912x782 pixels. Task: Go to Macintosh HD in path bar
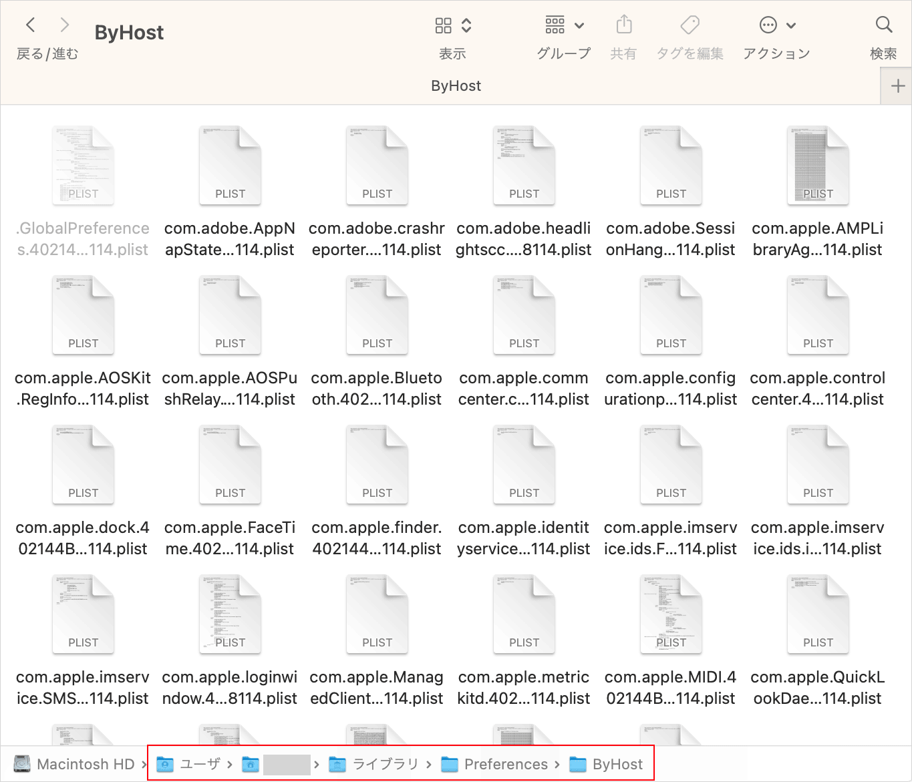coord(75,764)
